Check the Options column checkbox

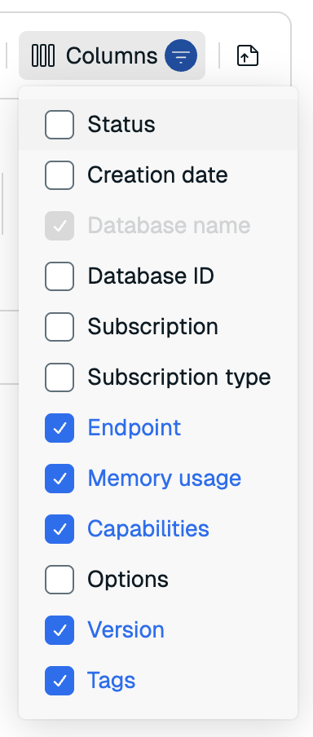[60, 579]
